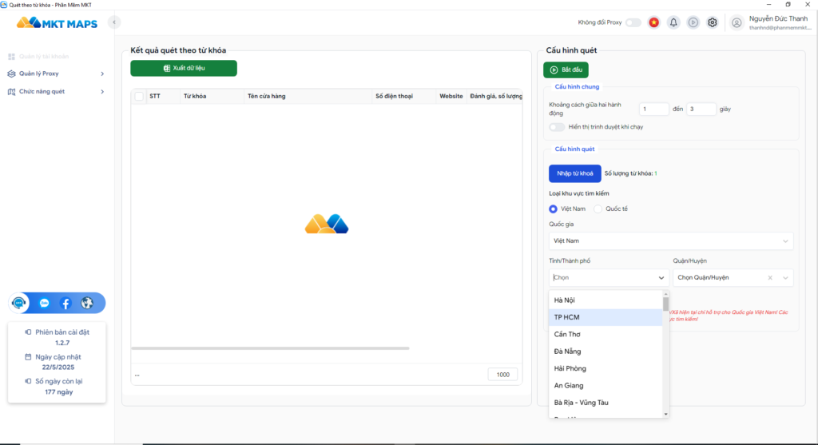The height and width of the screenshot is (445, 818).
Task: Open the notifications bell
Action: click(x=673, y=22)
